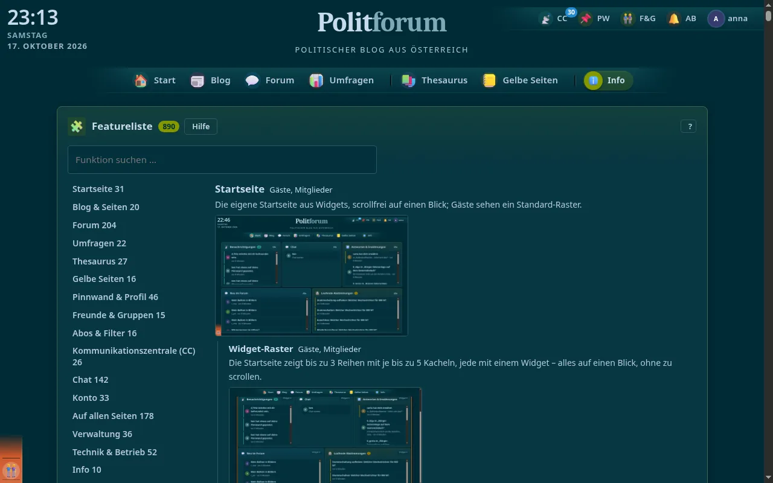The width and height of the screenshot is (773, 483).
Task: Select category Freunde & Gruppen 15
Action: [x=118, y=315]
